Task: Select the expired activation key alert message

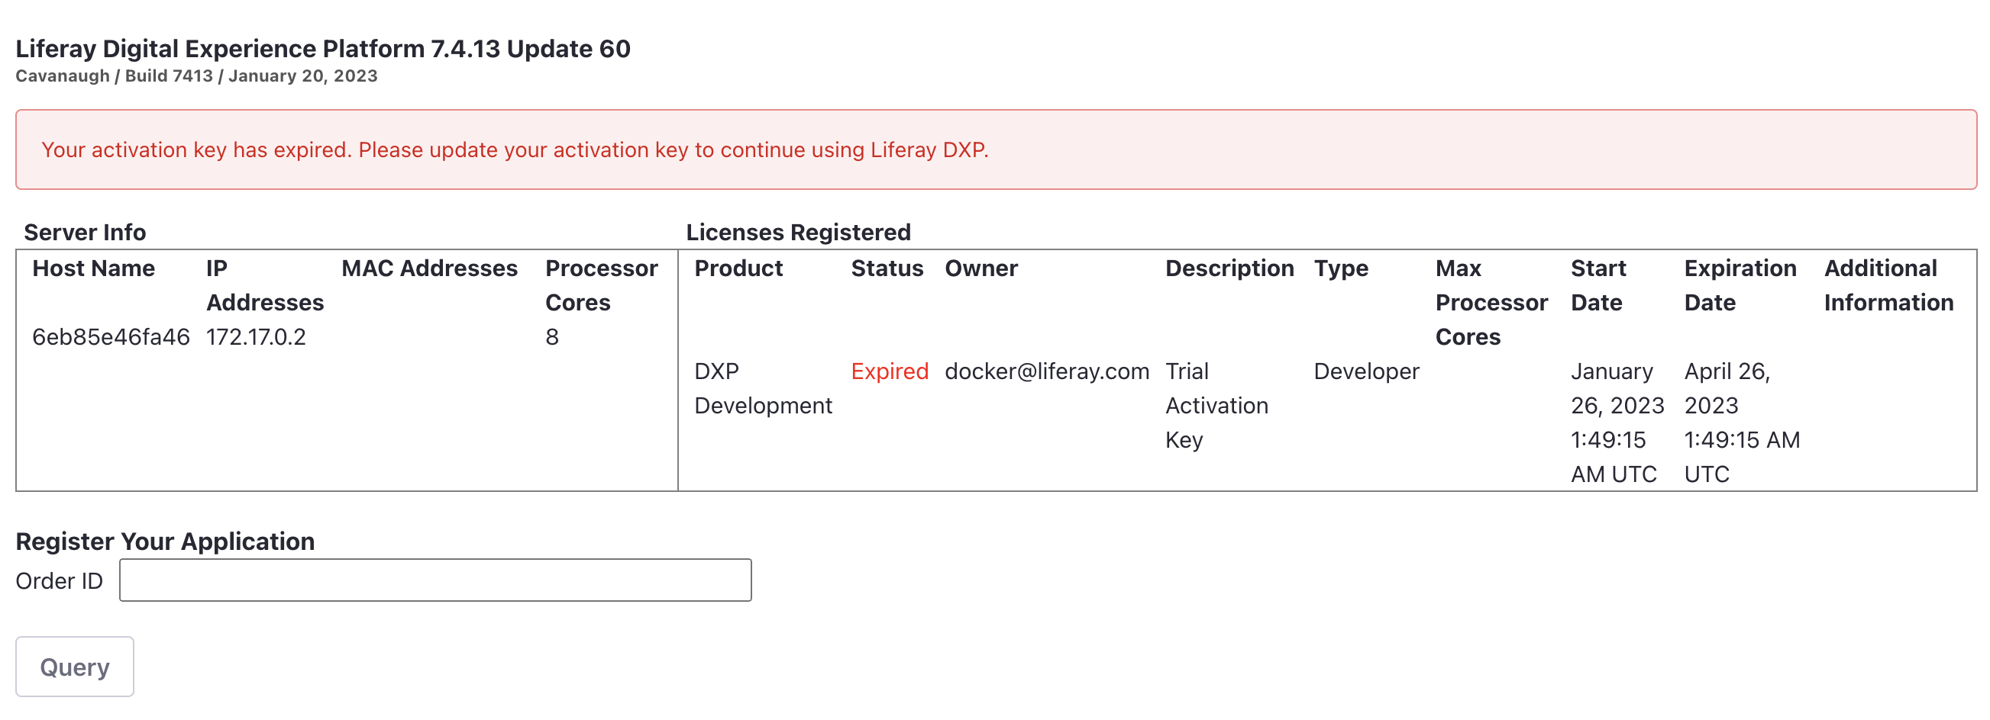Action: [x=996, y=149]
